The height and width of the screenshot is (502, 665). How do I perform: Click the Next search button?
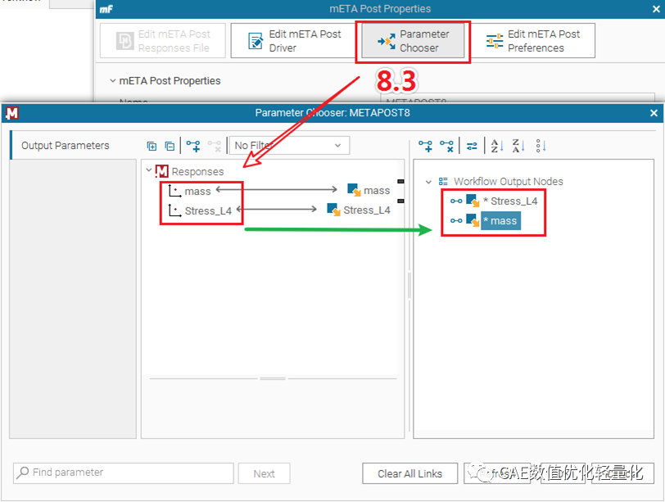tap(265, 473)
